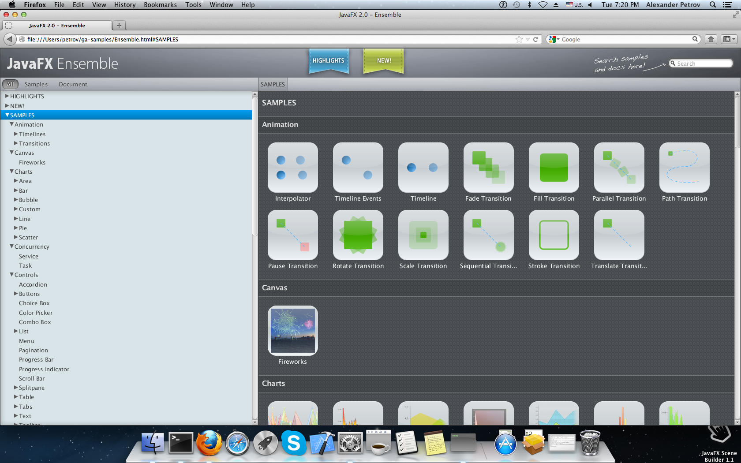Expand the Buttons tree node

16,294
